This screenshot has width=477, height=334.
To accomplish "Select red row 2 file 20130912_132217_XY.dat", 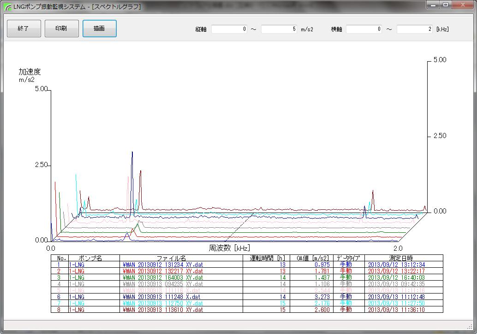I will click(x=163, y=271).
